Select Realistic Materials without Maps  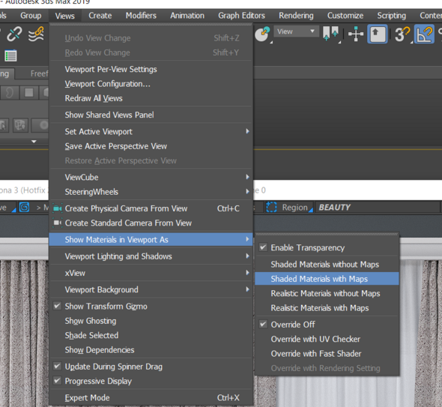[327, 293]
